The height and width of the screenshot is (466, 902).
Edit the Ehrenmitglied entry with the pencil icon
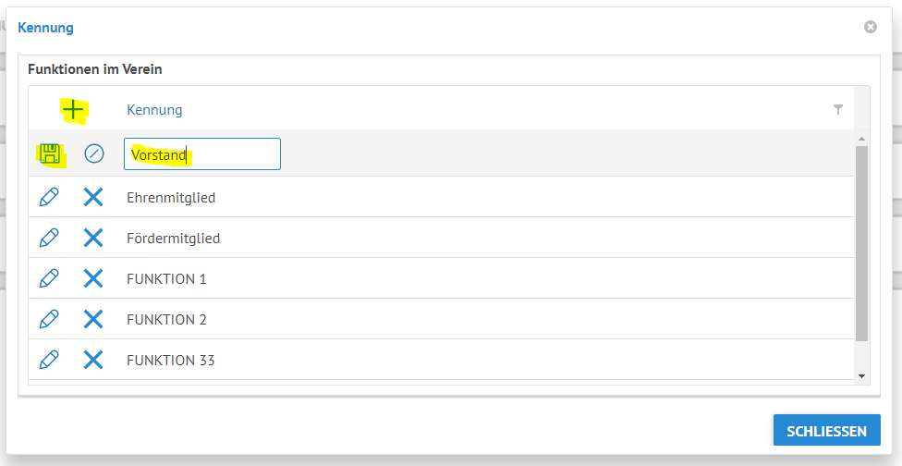point(49,197)
